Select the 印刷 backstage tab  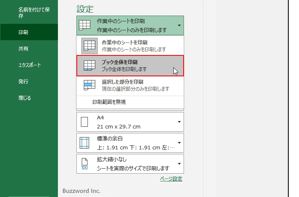tap(29, 32)
